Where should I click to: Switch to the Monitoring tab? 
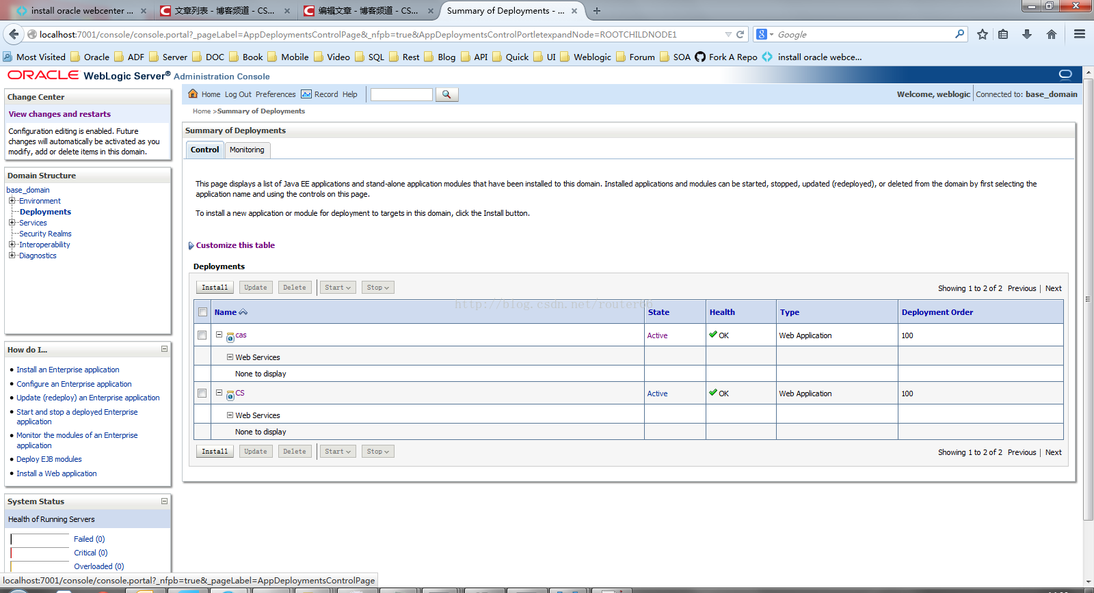tap(247, 150)
